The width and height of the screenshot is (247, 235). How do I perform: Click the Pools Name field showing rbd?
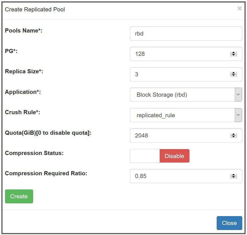pyautogui.click(x=186, y=33)
